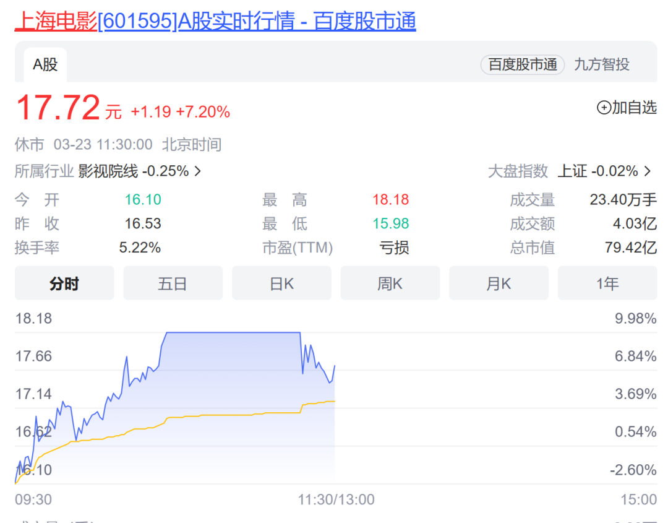Viewport: 668px width, 523px height.
Task: Click the 17.66 price axis label
Action: coord(33,356)
